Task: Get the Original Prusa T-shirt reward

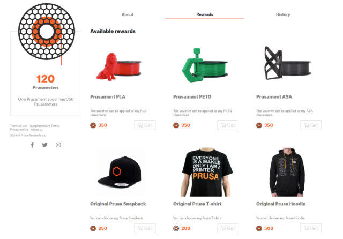Action: click(x=228, y=228)
